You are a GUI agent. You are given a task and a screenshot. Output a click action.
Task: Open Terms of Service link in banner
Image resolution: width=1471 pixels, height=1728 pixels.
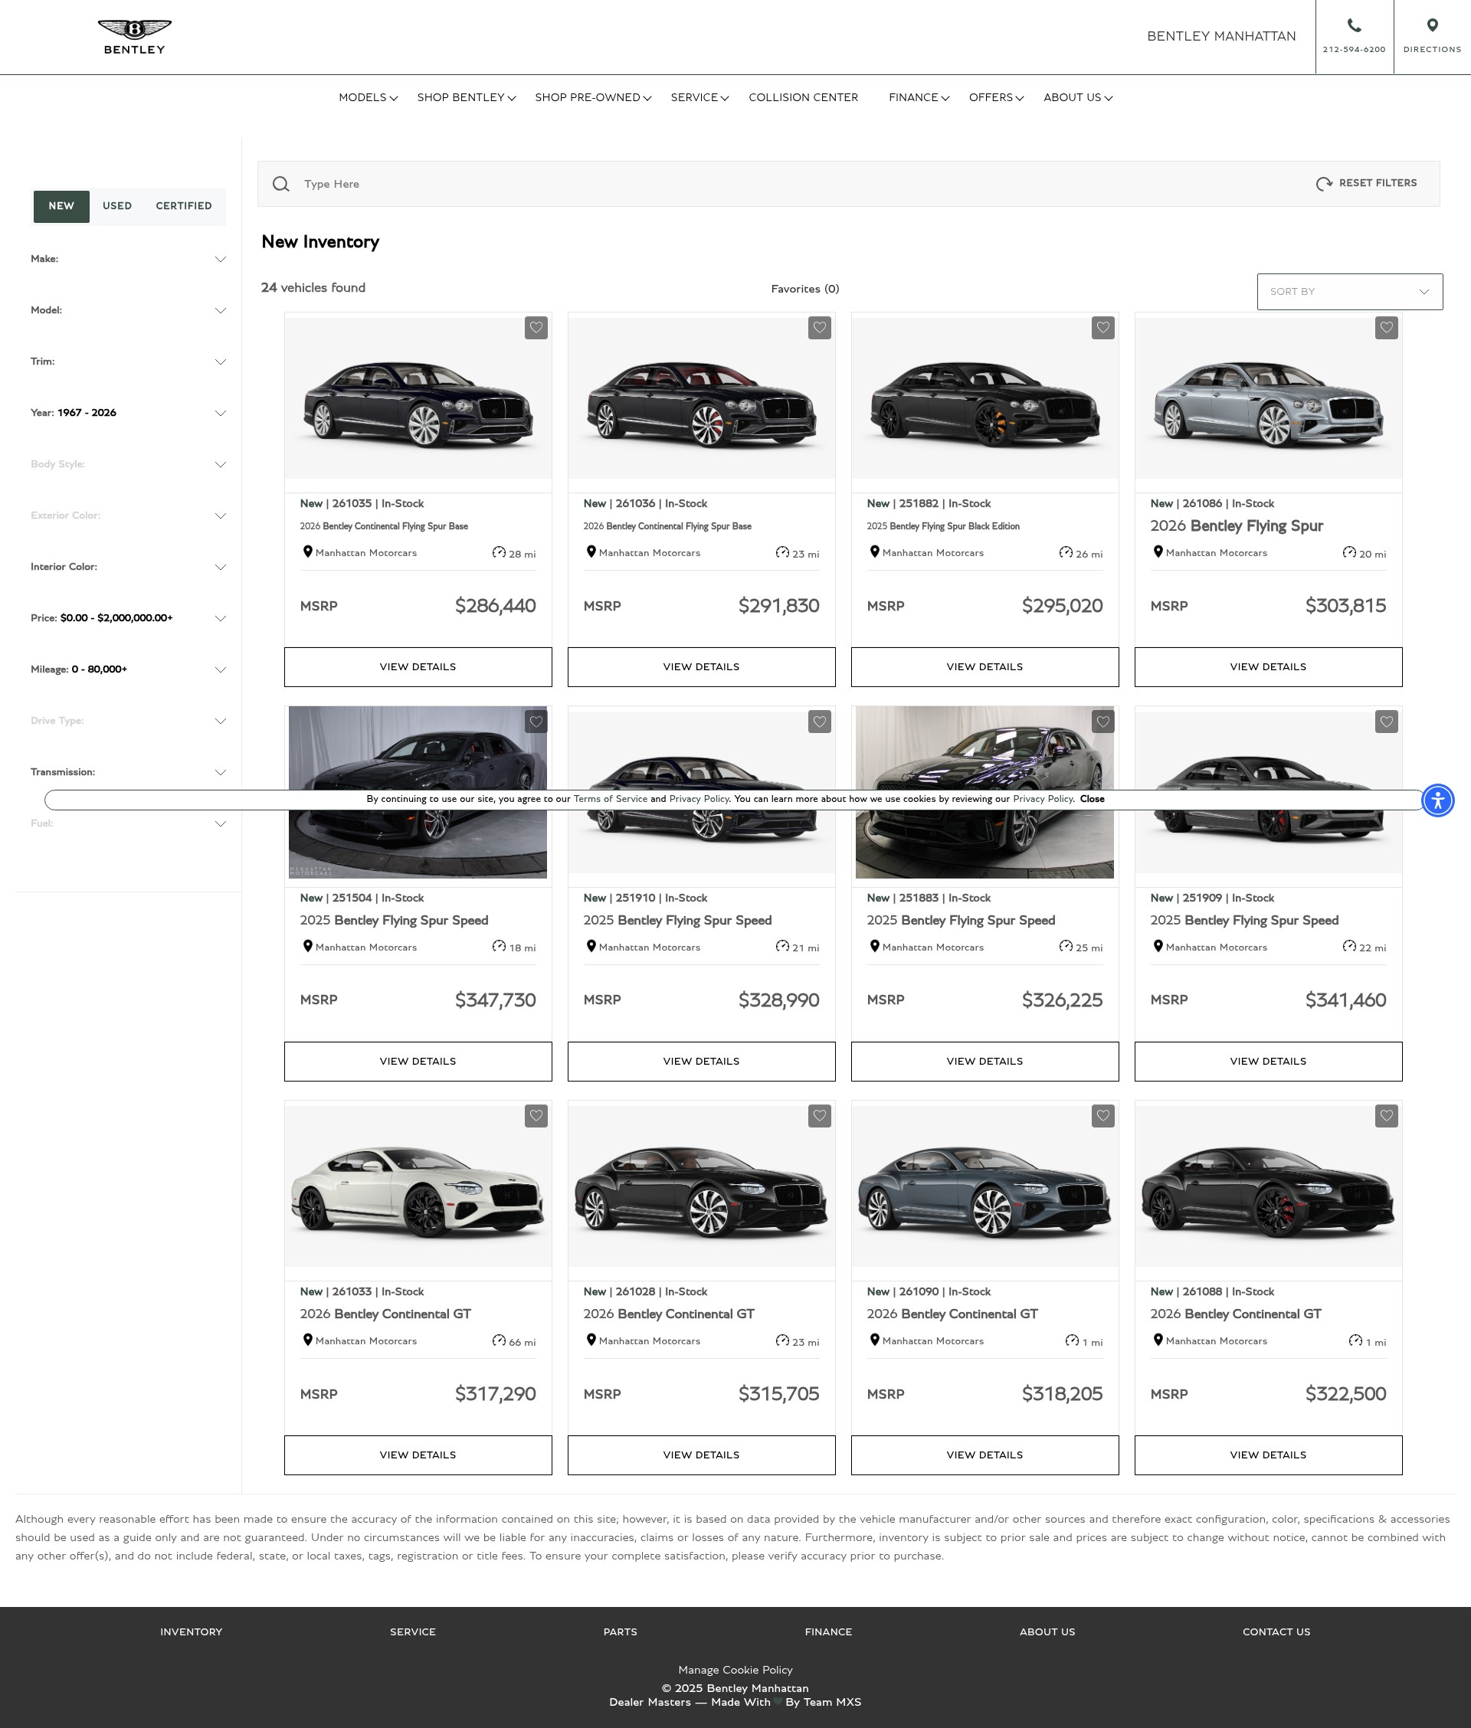pyautogui.click(x=611, y=799)
